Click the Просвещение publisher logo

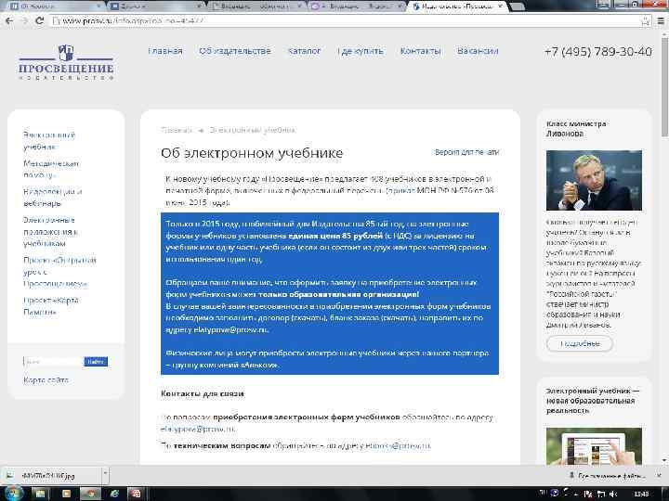point(66,62)
